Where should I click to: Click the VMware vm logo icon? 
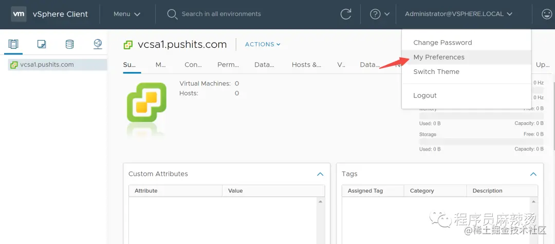(18, 14)
